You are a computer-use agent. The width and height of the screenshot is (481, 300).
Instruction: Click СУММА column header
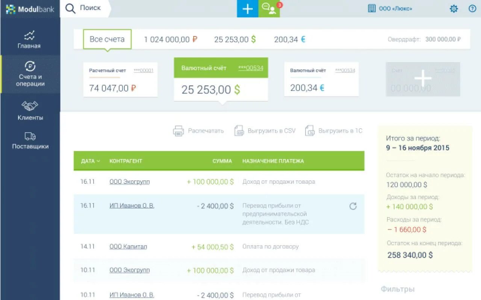coord(222,161)
